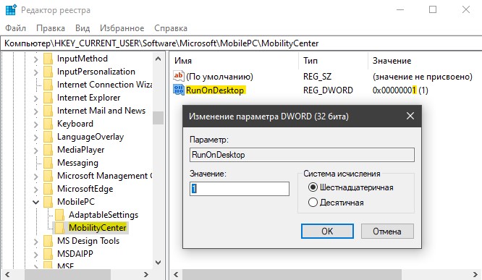
Task: Close the DWORD edit dialog with X
Action: [410, 116]
